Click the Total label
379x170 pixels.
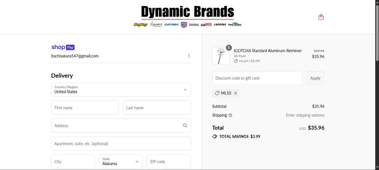[218, 128]
